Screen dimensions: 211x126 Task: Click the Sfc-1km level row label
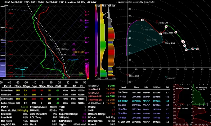click(x=122, y=97)
